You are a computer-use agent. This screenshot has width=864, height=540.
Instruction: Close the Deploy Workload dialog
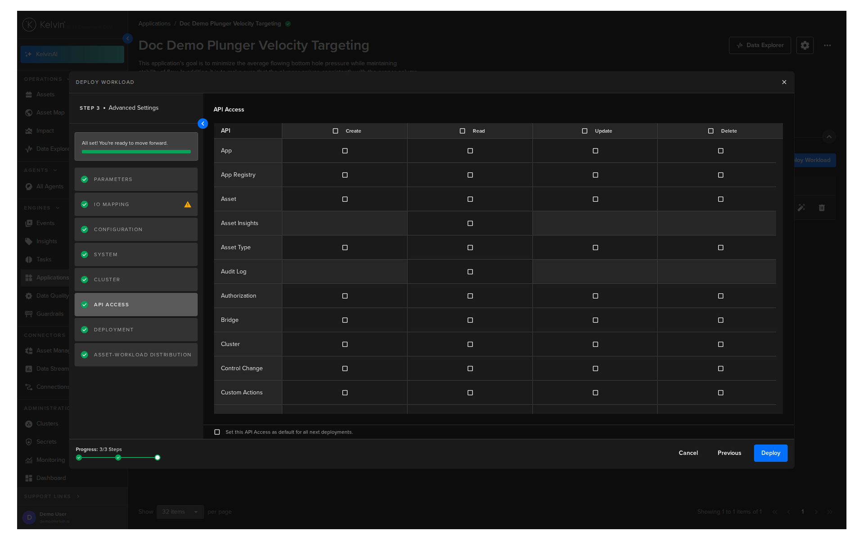tap(784, 82)
